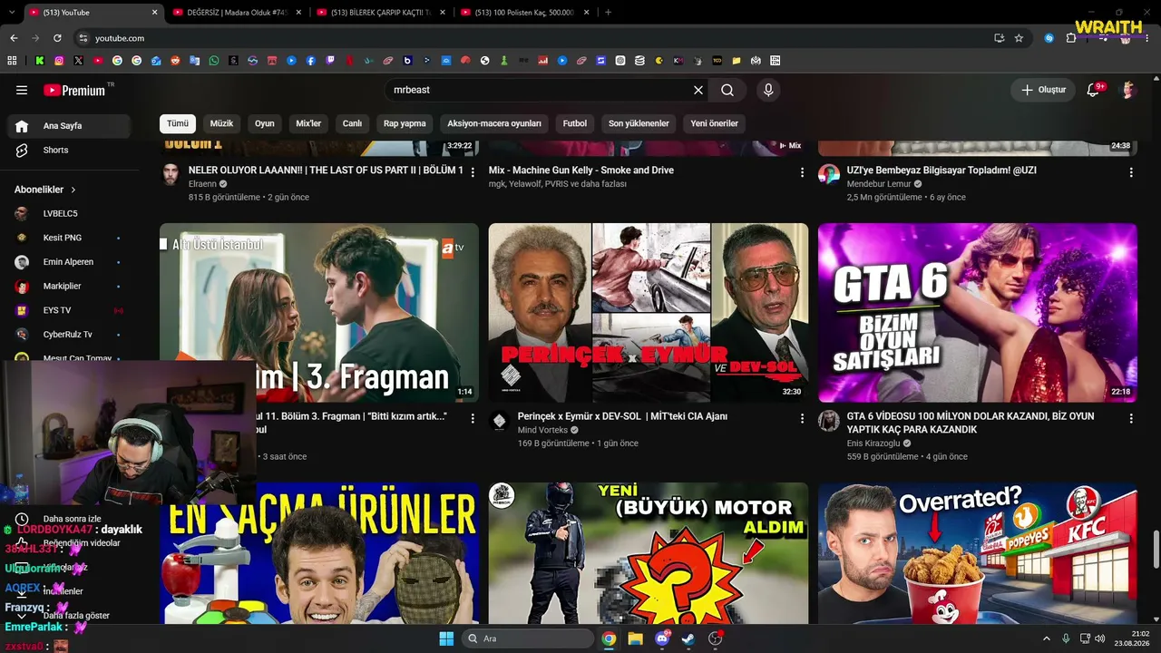Open more options for the Perinçek x Eymür video
This screenshot has width=1161, height=653.
[x=802, y=419]
